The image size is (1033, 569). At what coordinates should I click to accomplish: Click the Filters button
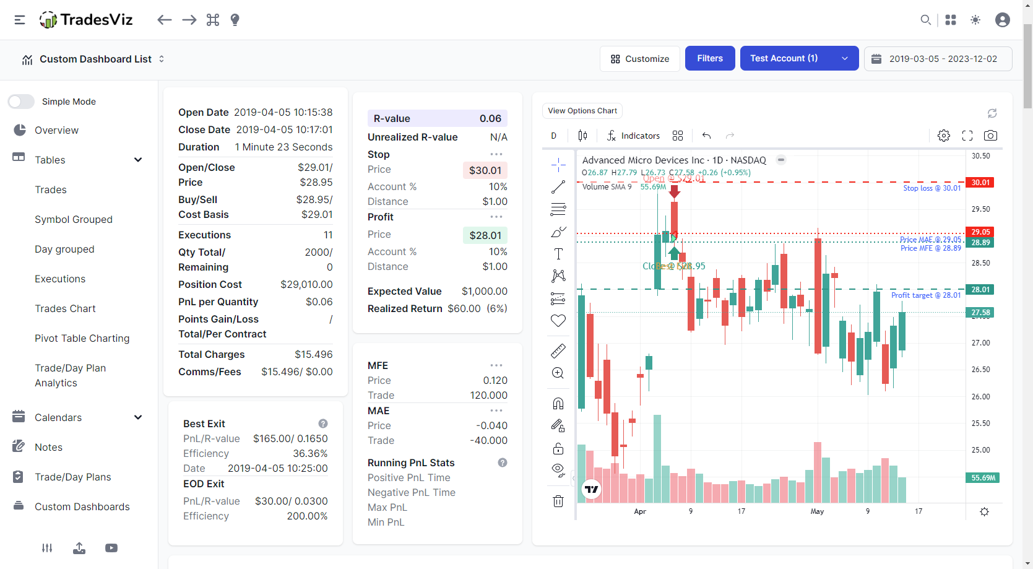point(710,58)
